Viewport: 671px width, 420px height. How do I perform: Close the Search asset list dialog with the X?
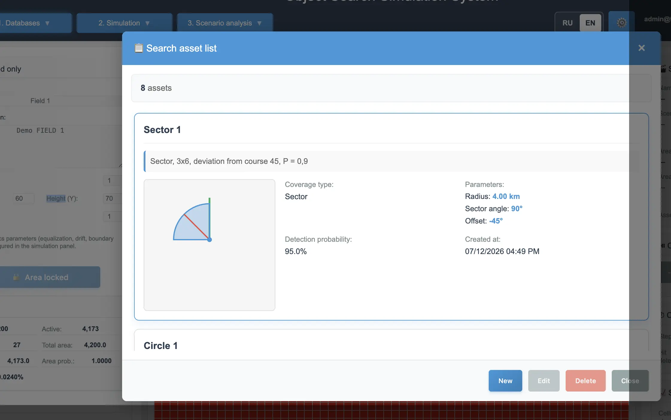pyautogui.click(x=641, y=48)
